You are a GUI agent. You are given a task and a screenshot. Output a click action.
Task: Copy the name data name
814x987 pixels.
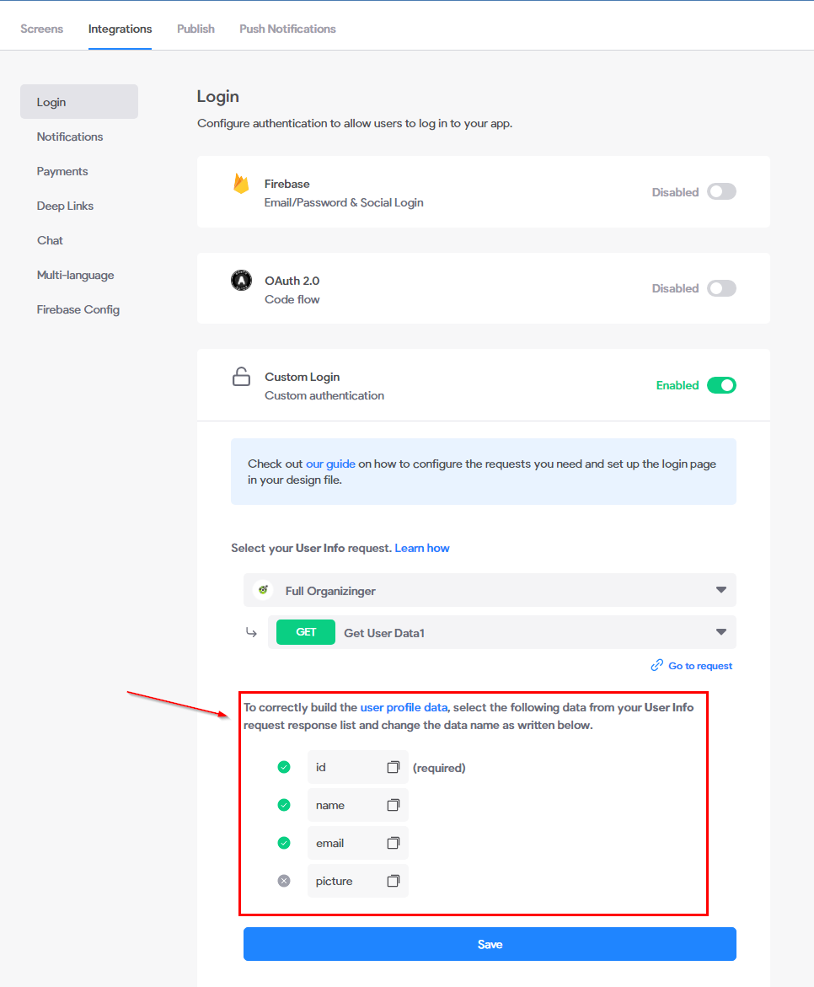(393, 805)
